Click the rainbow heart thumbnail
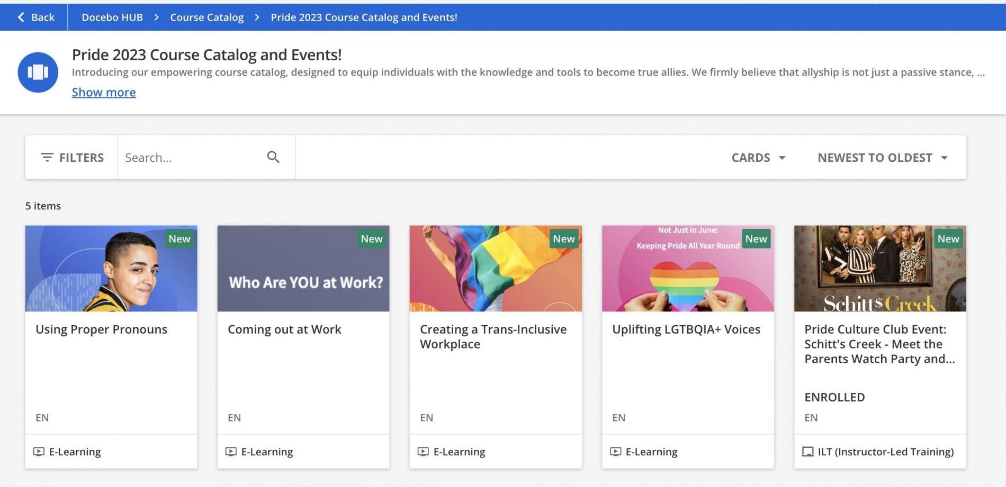Image resolution: width=1006 pixels, height=487 pixels. (688, 269)
